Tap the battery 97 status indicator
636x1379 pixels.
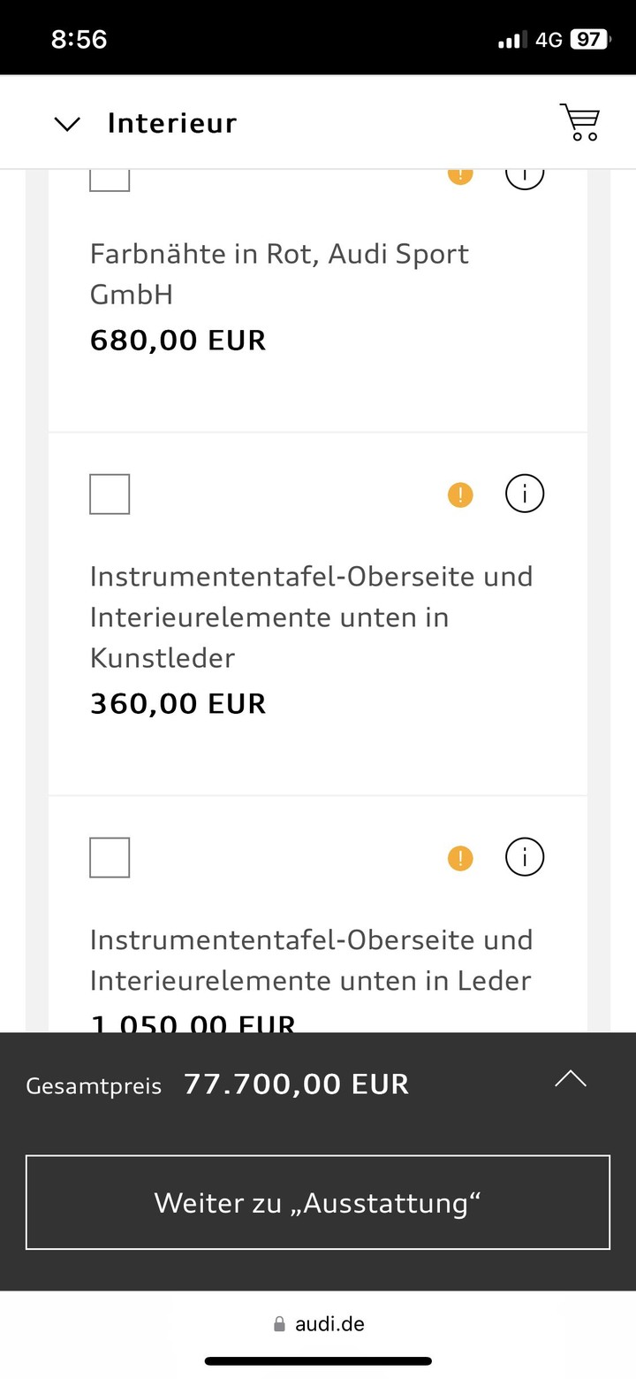pos(589,39)
